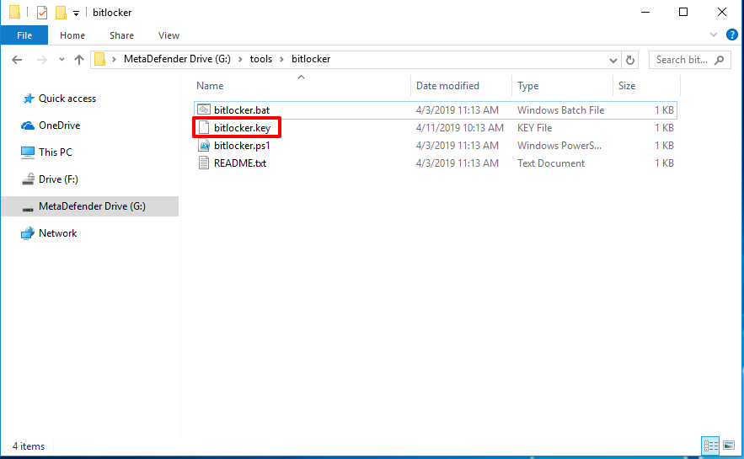
Task: Click the bitlocker.ps1 PowerShell icon
Action: point(204,146)
